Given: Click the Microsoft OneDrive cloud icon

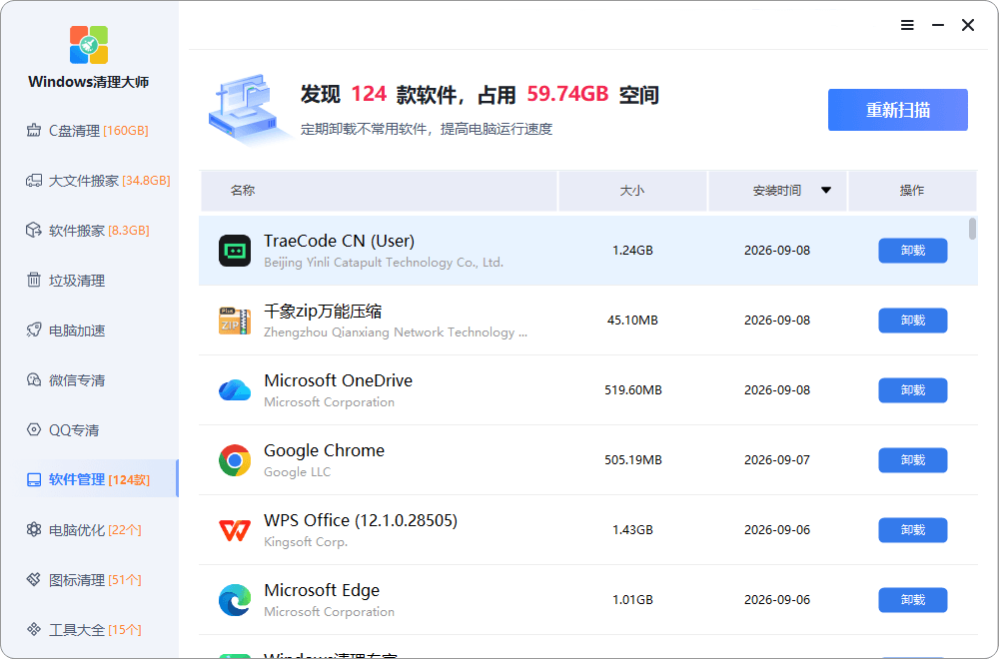Looking at the screenshot, I should point(235,389).
